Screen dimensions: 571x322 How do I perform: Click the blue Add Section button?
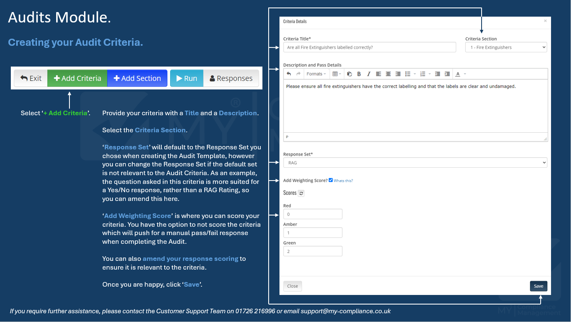coord(137,78)
